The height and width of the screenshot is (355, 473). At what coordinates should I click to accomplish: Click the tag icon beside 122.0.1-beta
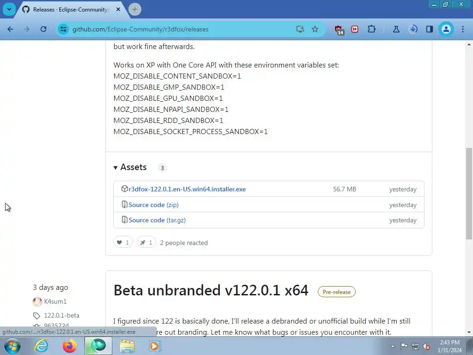[36, 316]
